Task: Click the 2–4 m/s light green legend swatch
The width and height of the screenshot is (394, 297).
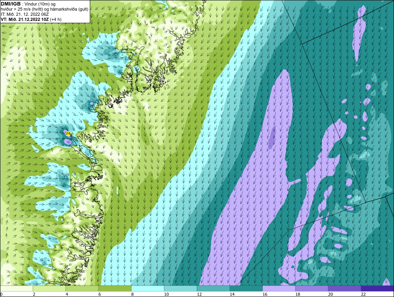Action: pos(49,288)
